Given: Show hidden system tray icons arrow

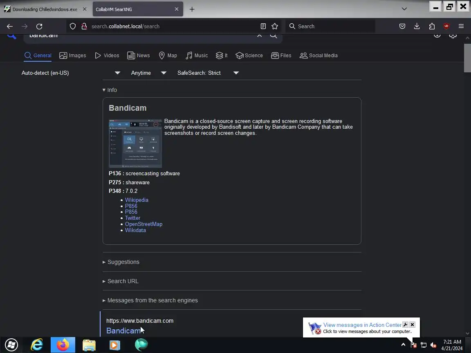Looking at the screenshot, I should tap(404, 344).
